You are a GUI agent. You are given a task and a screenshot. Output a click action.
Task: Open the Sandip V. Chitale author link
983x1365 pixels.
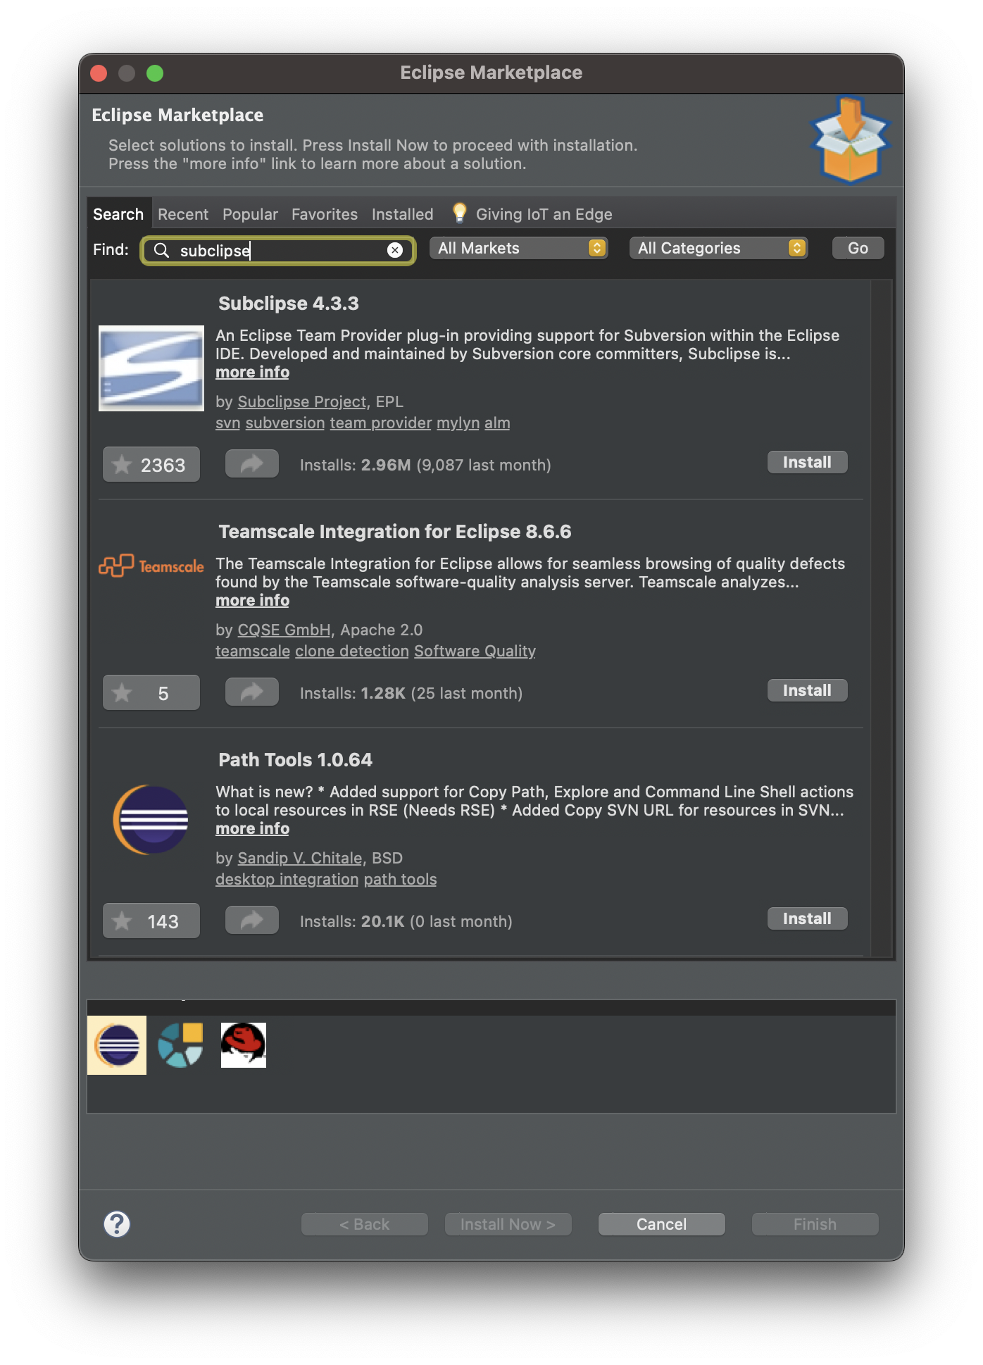300,858
